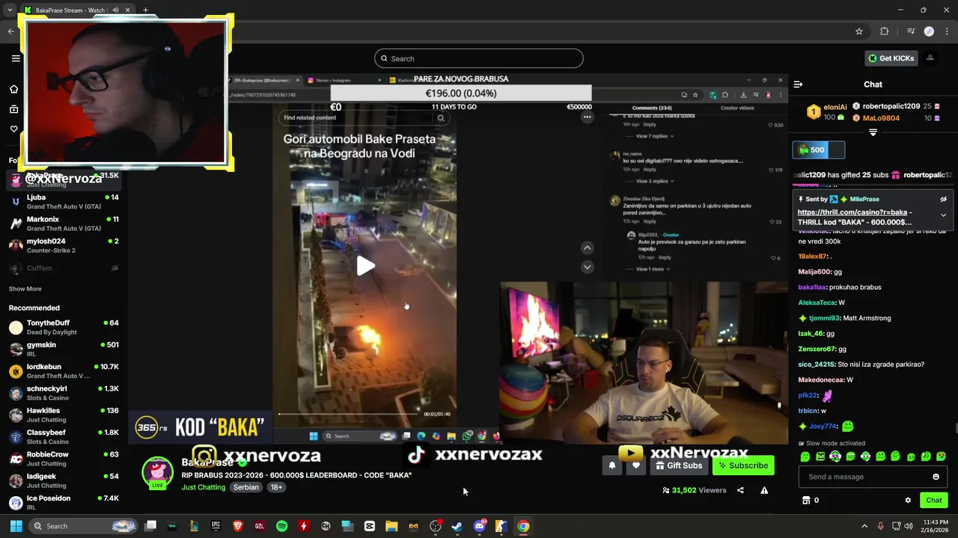Open Markonix channel in sidebar
This screenshot has height=538, width=958.
tap(64, 223)
